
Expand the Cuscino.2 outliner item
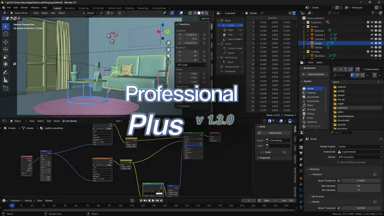pyautogui.click(x=308, y=39)
